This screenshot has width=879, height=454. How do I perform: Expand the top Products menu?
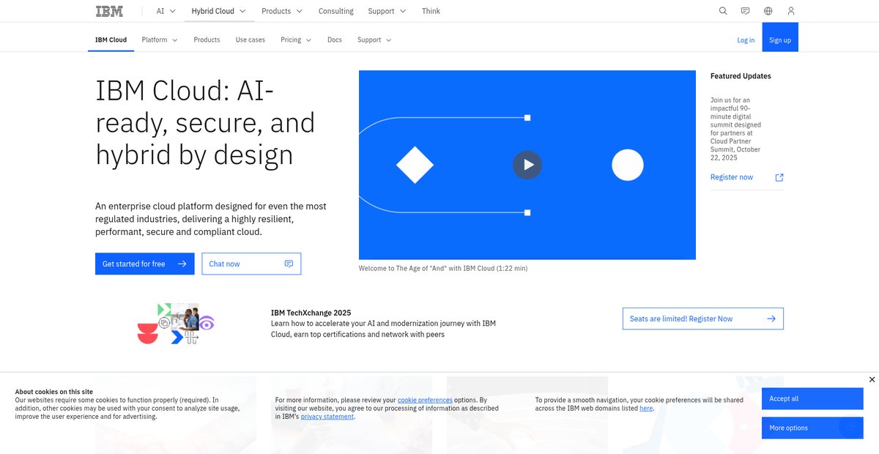(282, 11)
